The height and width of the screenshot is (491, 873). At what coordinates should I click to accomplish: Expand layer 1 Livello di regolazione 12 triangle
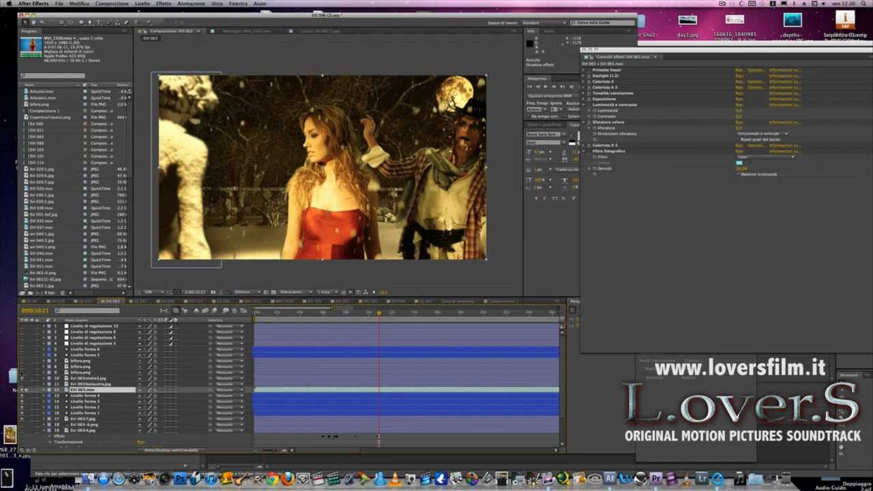44,326
